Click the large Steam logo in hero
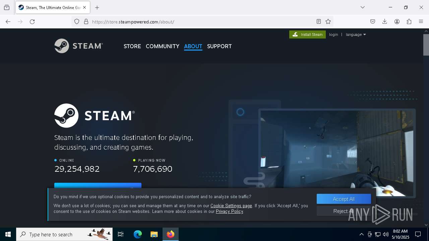The image size is (429, 241). (x=95, y=115)
